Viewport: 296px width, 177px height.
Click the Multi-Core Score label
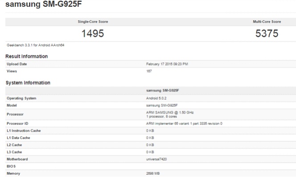point(267,21)
